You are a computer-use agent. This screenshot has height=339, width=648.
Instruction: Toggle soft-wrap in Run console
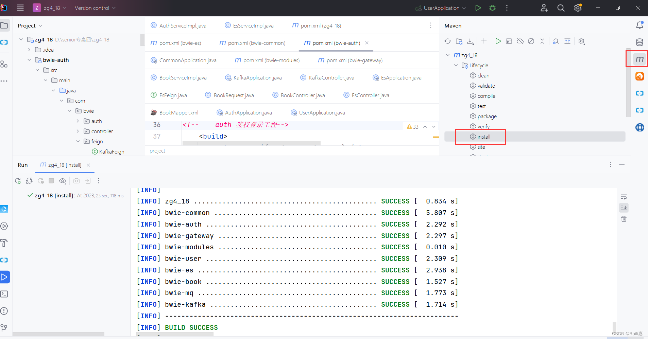[x=624, y=196]
